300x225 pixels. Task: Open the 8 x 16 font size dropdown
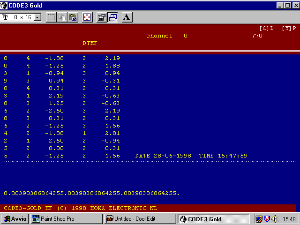coord(37,17)
